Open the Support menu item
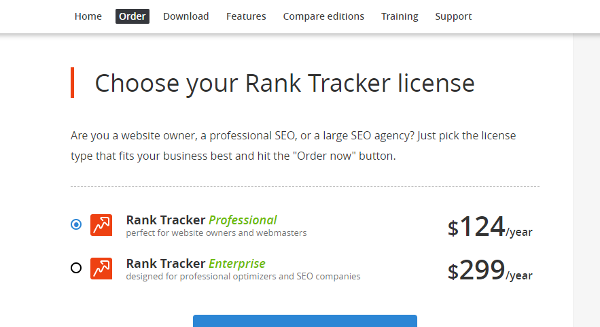This screenshot has height=327, width=600. point(453,16)
